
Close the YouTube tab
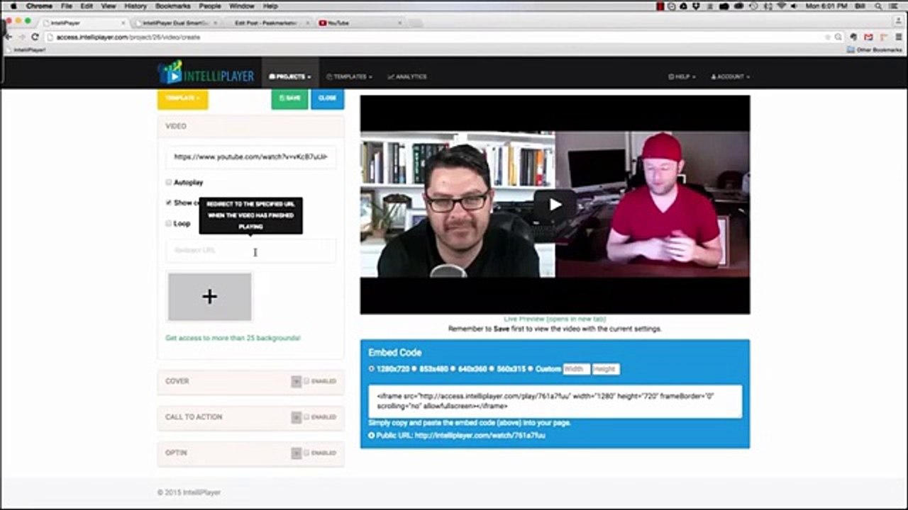(400, 23)
